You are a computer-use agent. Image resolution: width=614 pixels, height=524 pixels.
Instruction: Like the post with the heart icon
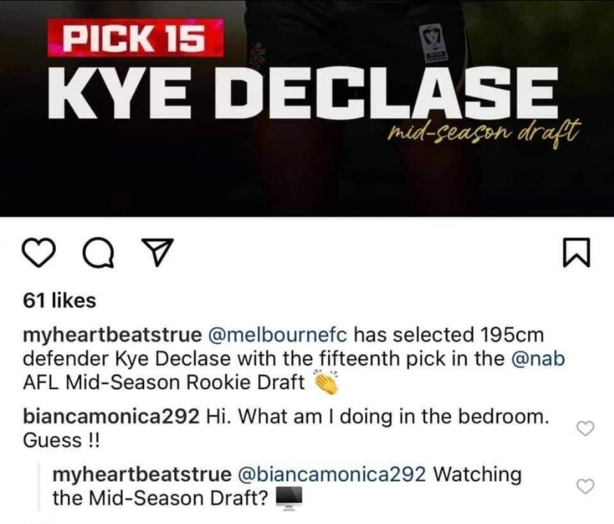[x=38, y=253]
